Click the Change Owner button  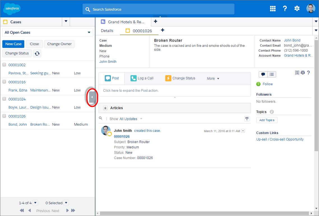(x=59, y=44)
